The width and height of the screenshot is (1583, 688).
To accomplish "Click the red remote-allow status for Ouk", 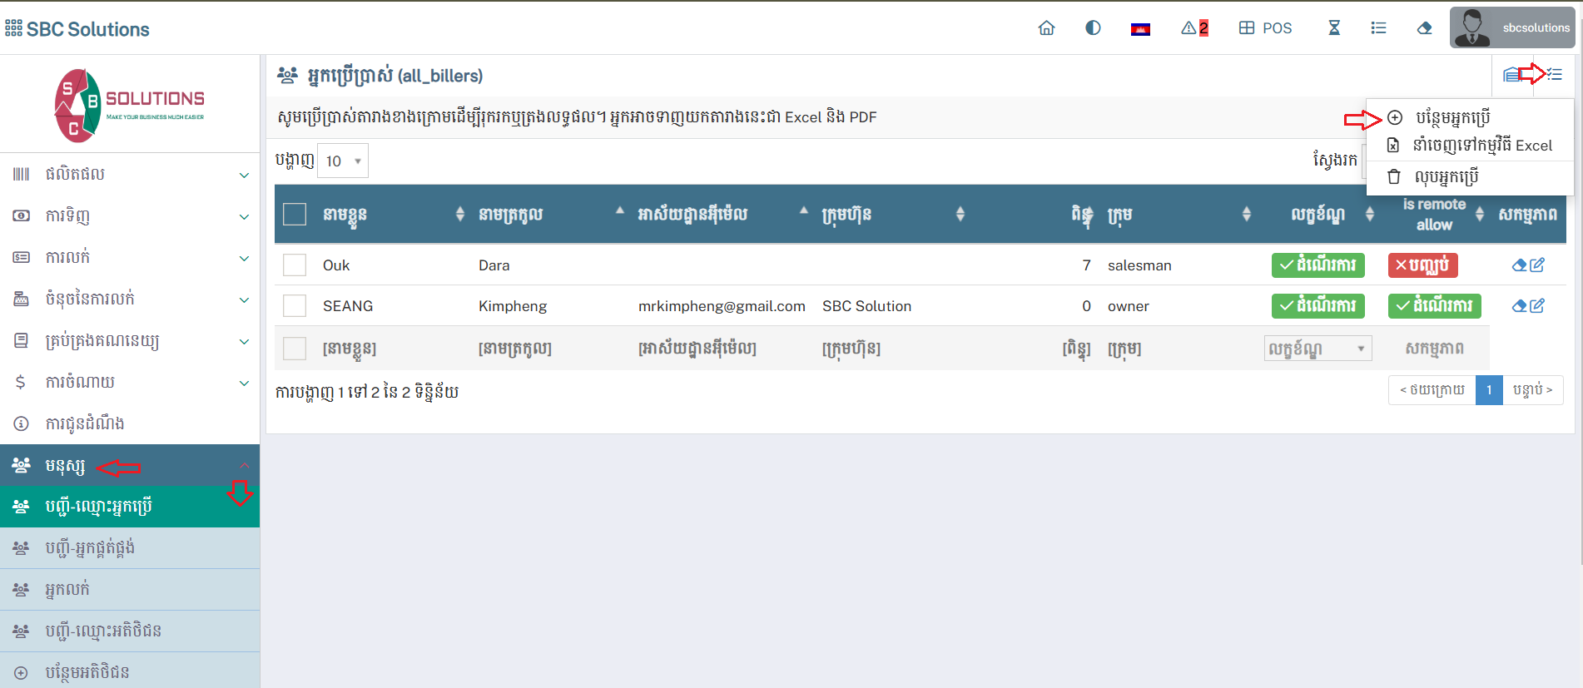I will click(x=1422, y=265).
